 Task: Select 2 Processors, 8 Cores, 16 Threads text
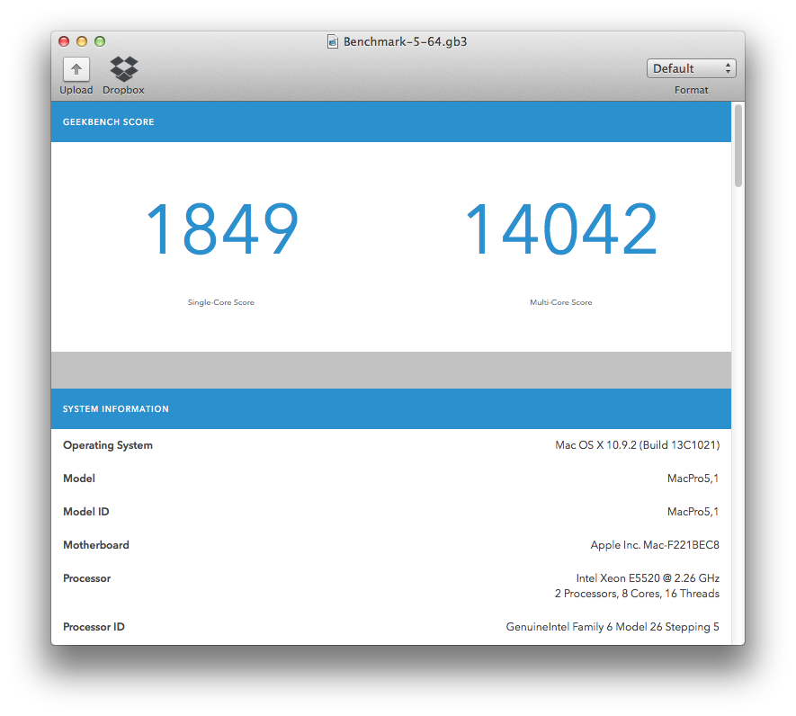[x=637, y=594]
